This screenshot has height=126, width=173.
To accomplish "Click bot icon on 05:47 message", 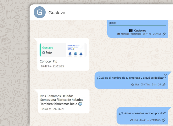I will point(132,84).
